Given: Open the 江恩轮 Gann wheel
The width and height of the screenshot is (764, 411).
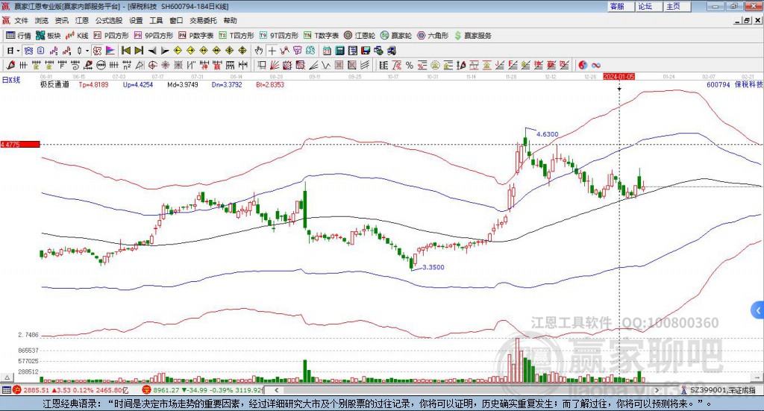Looking at the screenshot, I should coord(360,36).
